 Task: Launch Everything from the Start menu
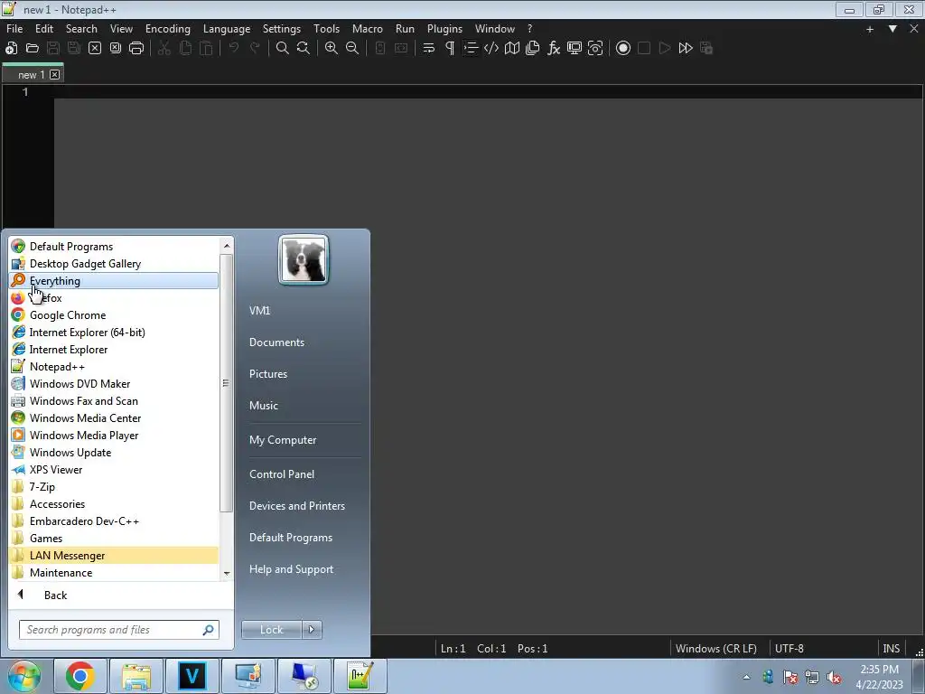pos(114,281)
